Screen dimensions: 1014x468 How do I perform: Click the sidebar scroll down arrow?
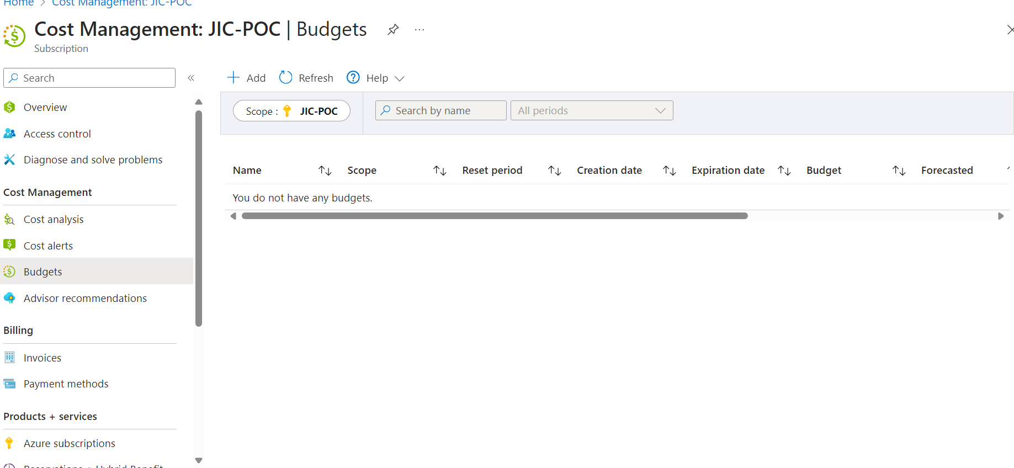(x=199, y=460)
